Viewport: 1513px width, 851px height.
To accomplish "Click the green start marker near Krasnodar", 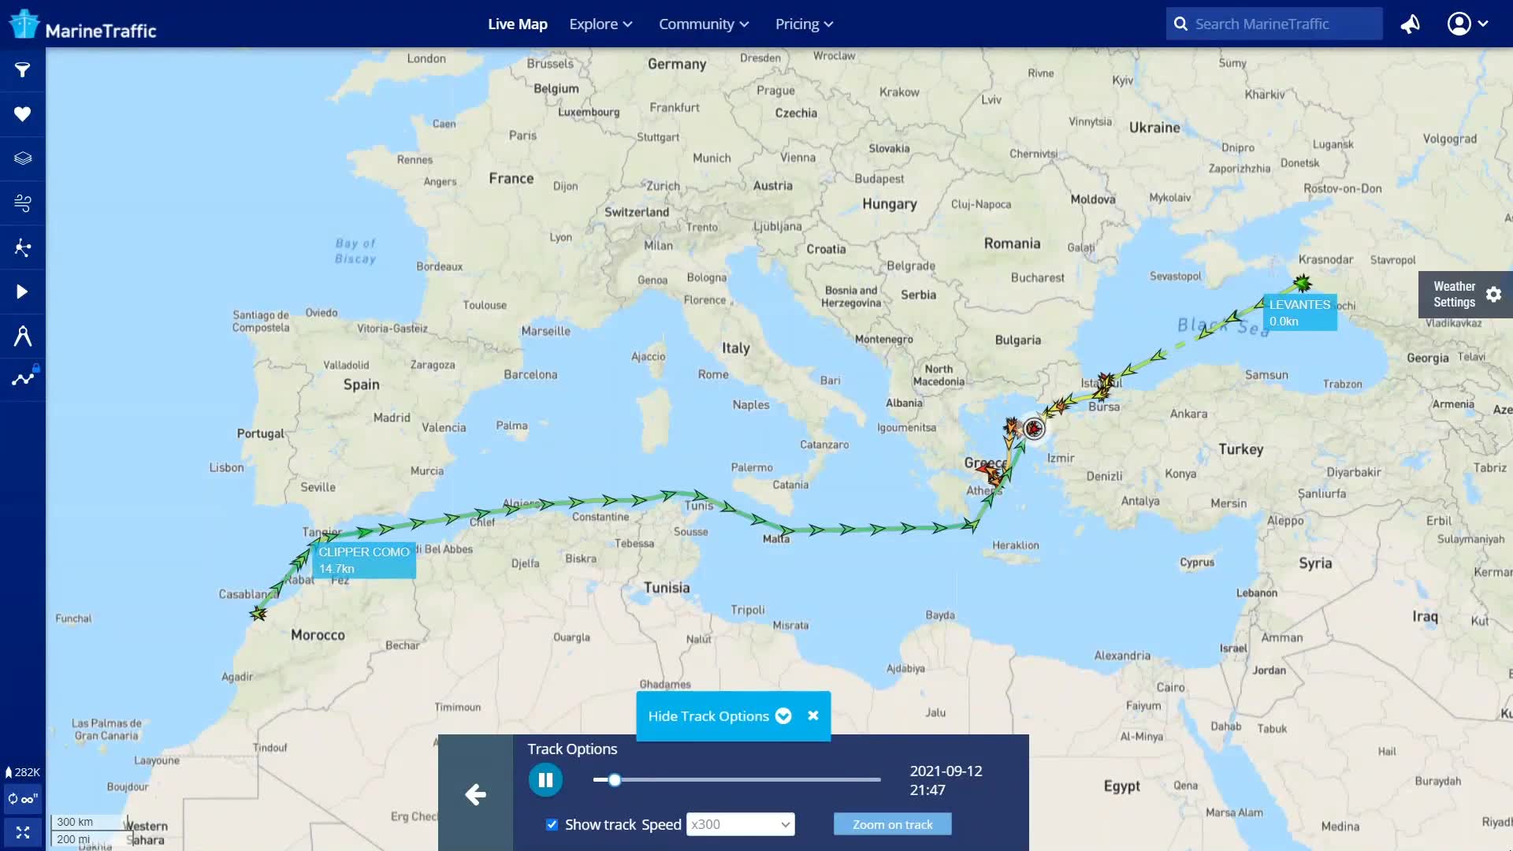I will (1302, 283).
